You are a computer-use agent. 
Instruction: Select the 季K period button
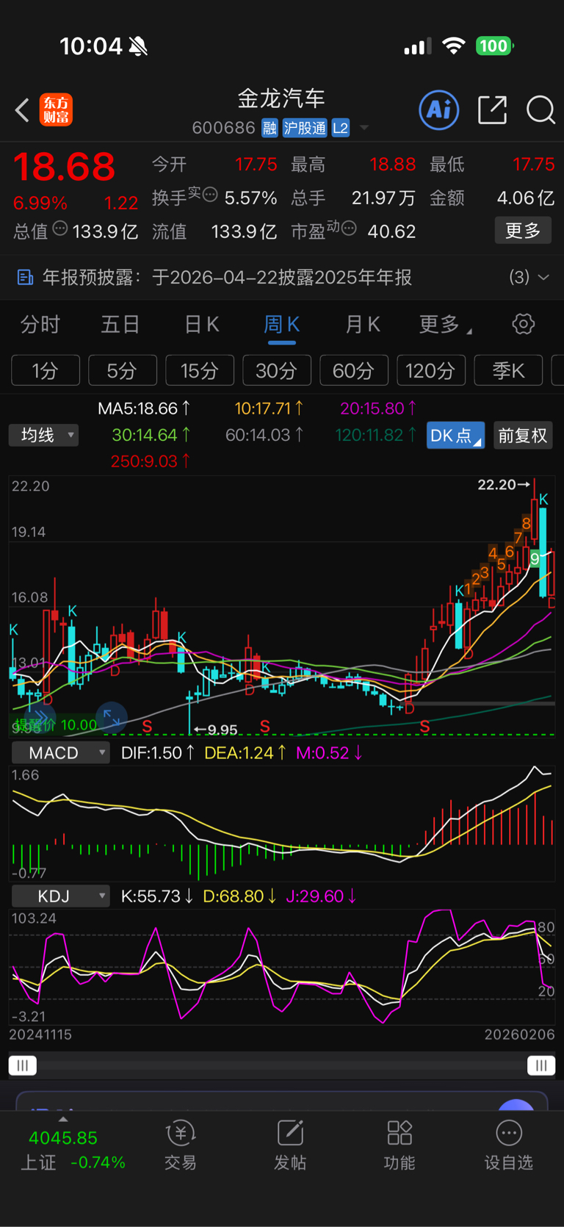508,370
